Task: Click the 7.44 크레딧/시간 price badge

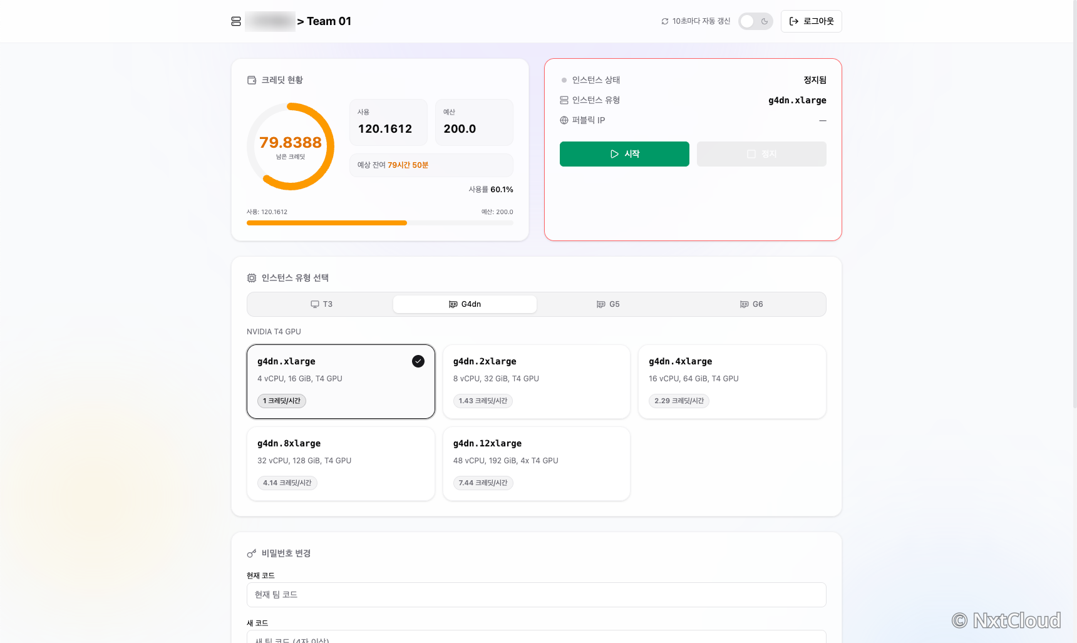Action: point(483,483)
